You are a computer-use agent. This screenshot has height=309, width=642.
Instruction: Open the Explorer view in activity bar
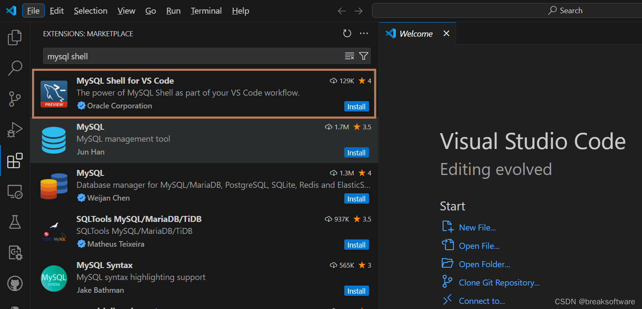click(x=15, y=38)
